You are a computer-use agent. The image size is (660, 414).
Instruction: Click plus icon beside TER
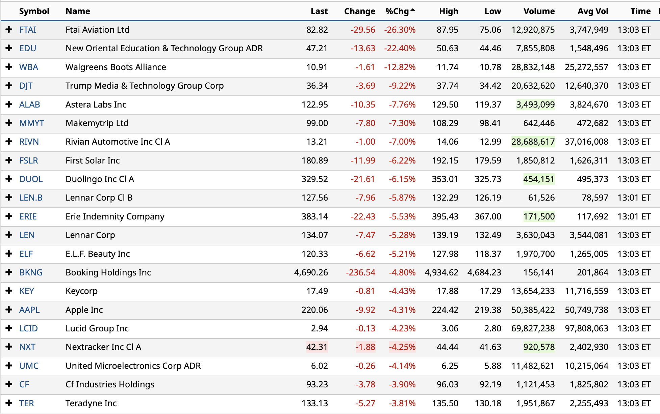coord(9,403)
